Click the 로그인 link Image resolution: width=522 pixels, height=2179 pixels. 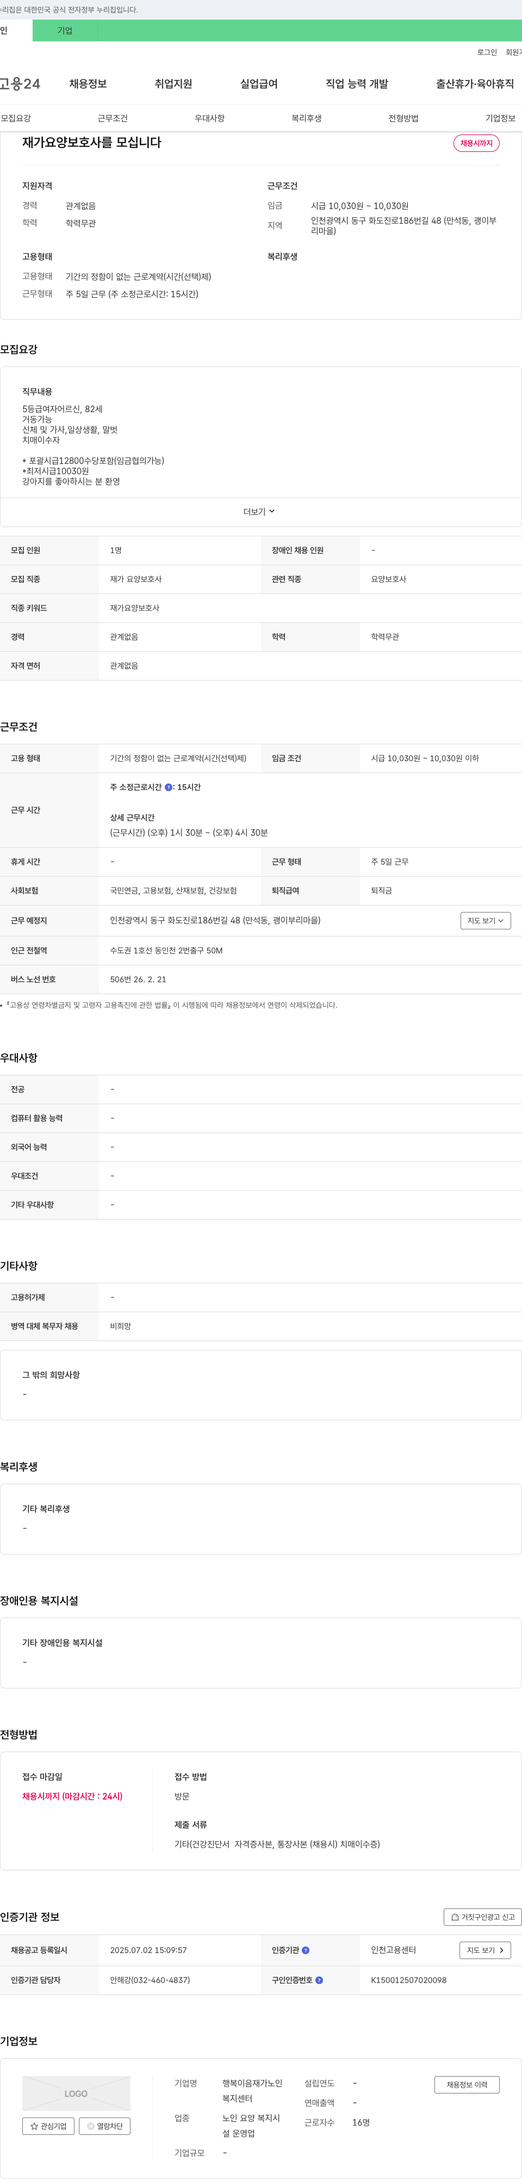point(487,52)
